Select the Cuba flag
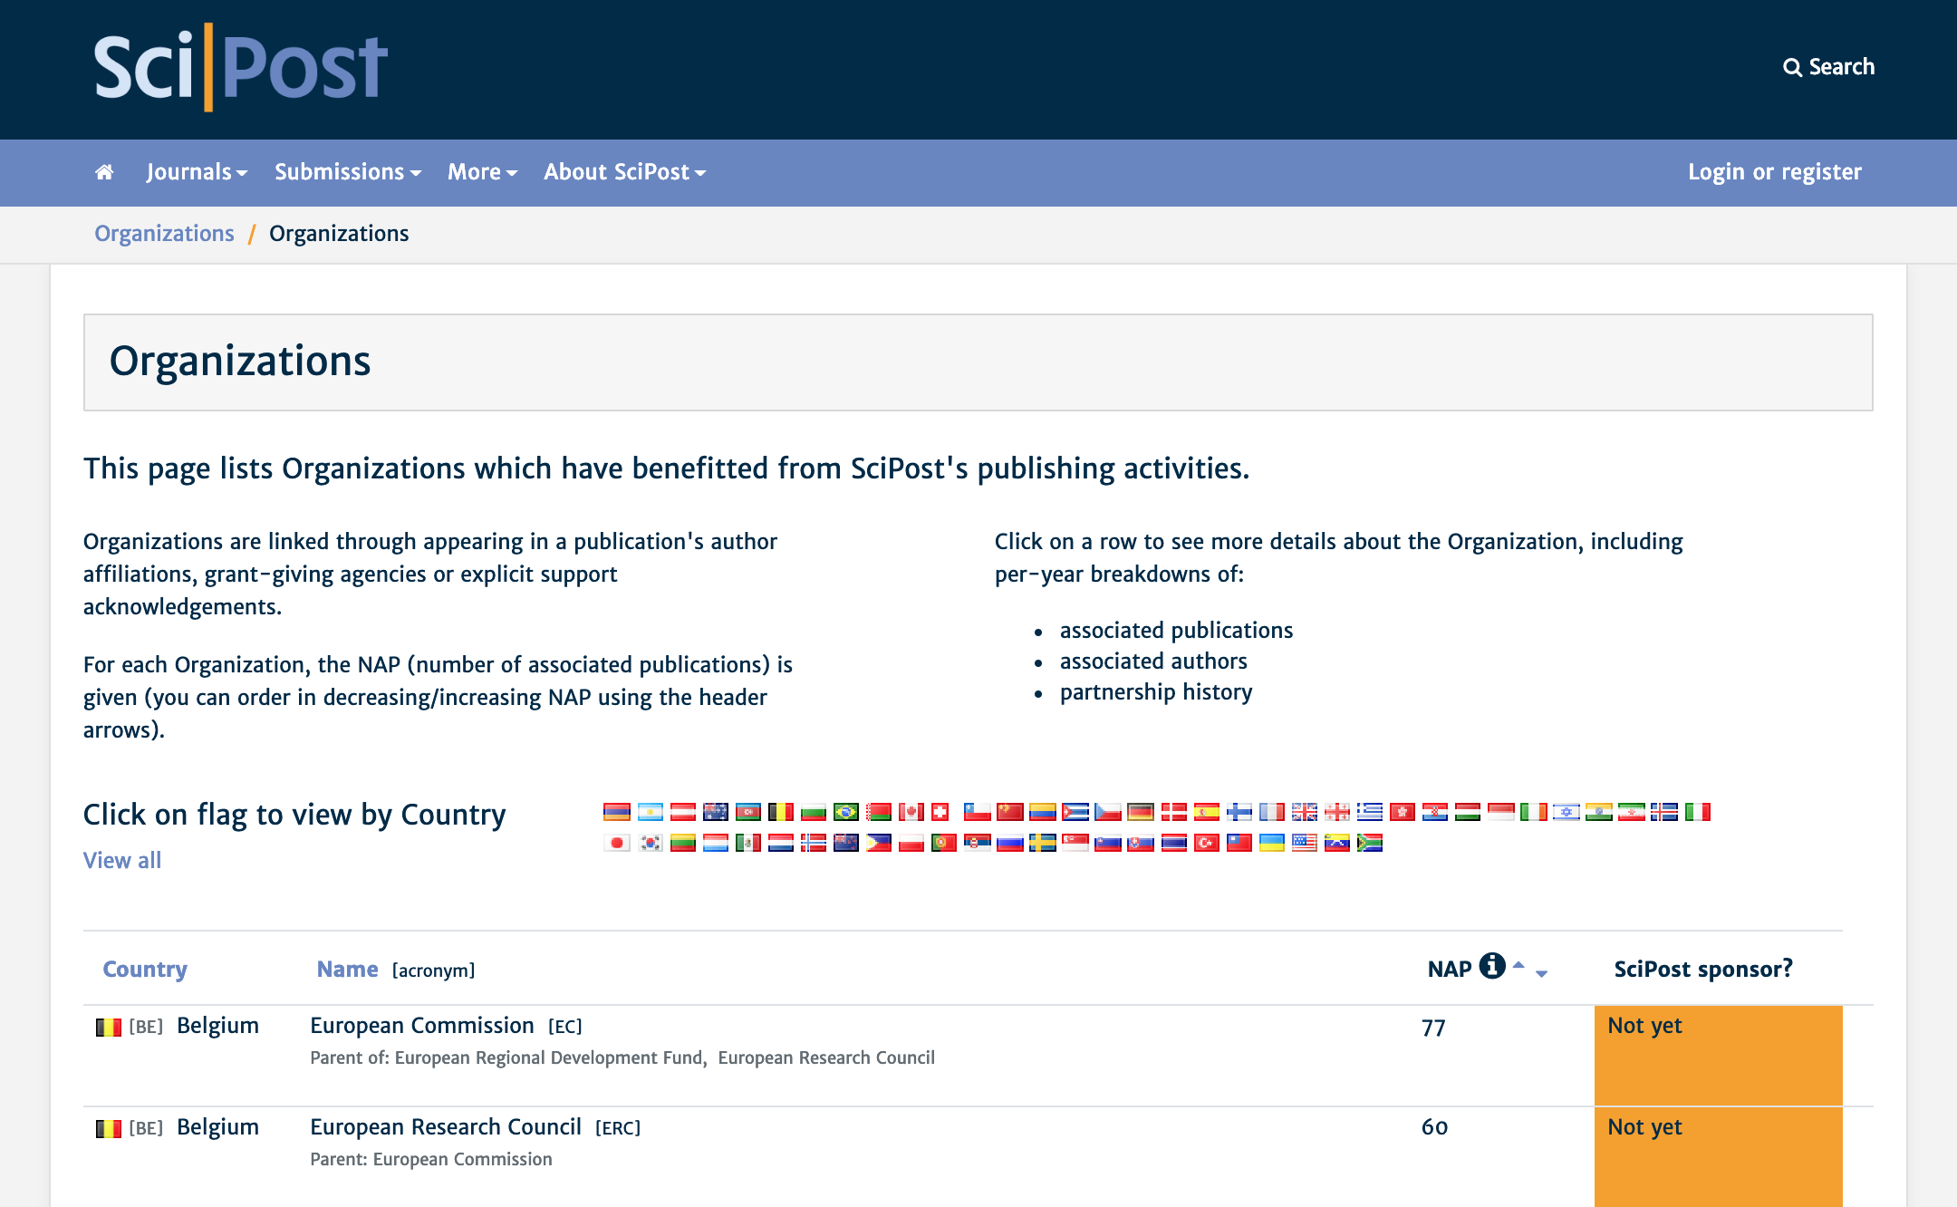Screen dimensions: 1957x1207 [1075, 812]
